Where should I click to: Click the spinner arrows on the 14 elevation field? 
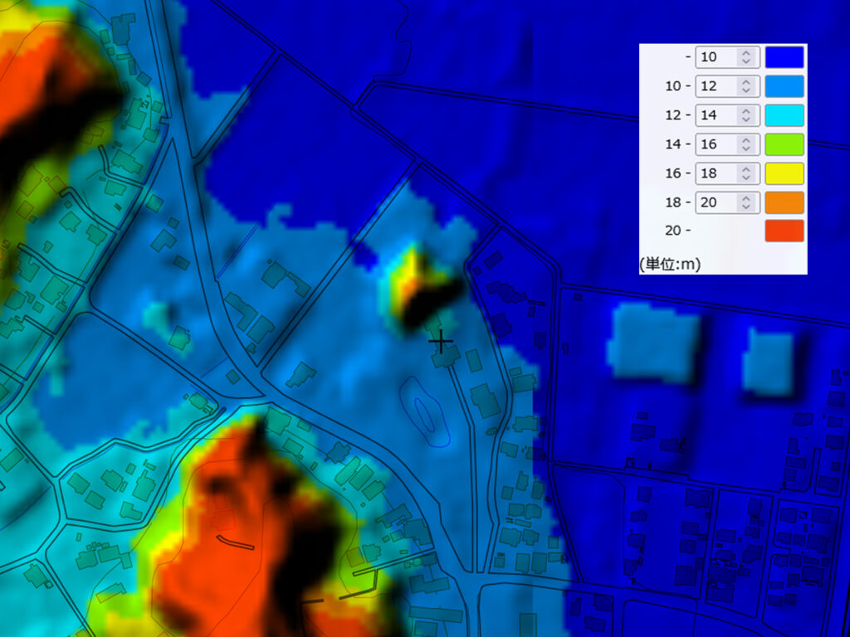[x=746, y=115]
